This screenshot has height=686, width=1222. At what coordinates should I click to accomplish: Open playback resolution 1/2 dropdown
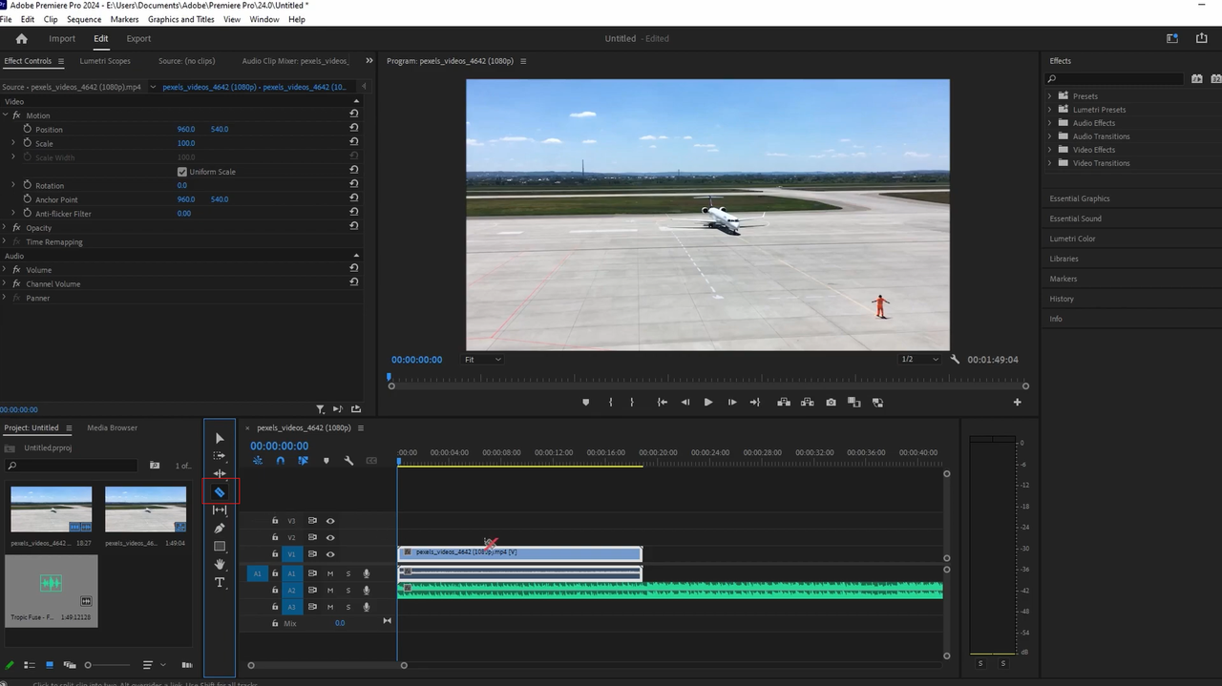point(919,360)
